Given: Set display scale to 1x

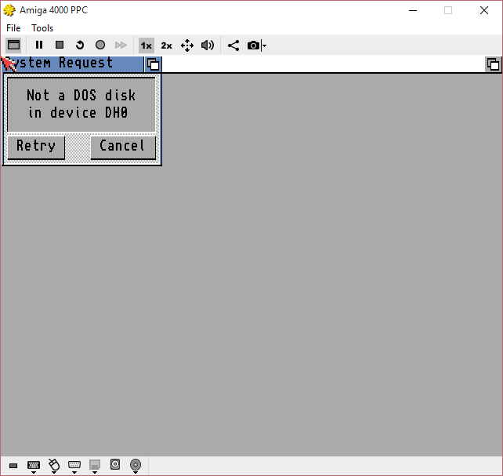Looking at the screenshot, I should 147,45.
